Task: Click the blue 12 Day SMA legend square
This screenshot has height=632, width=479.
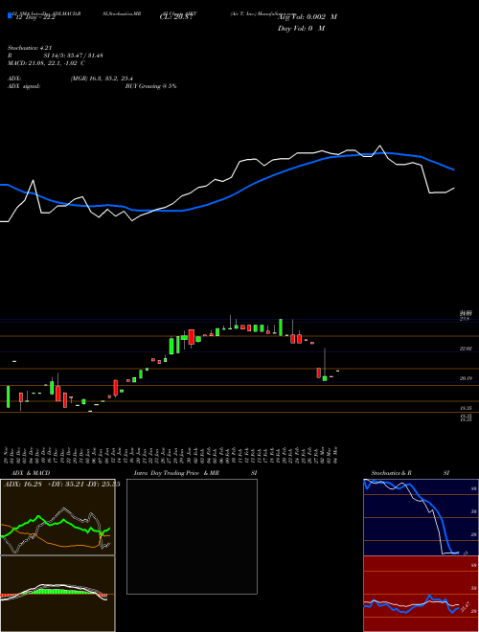Action: (x=10, y=15)
